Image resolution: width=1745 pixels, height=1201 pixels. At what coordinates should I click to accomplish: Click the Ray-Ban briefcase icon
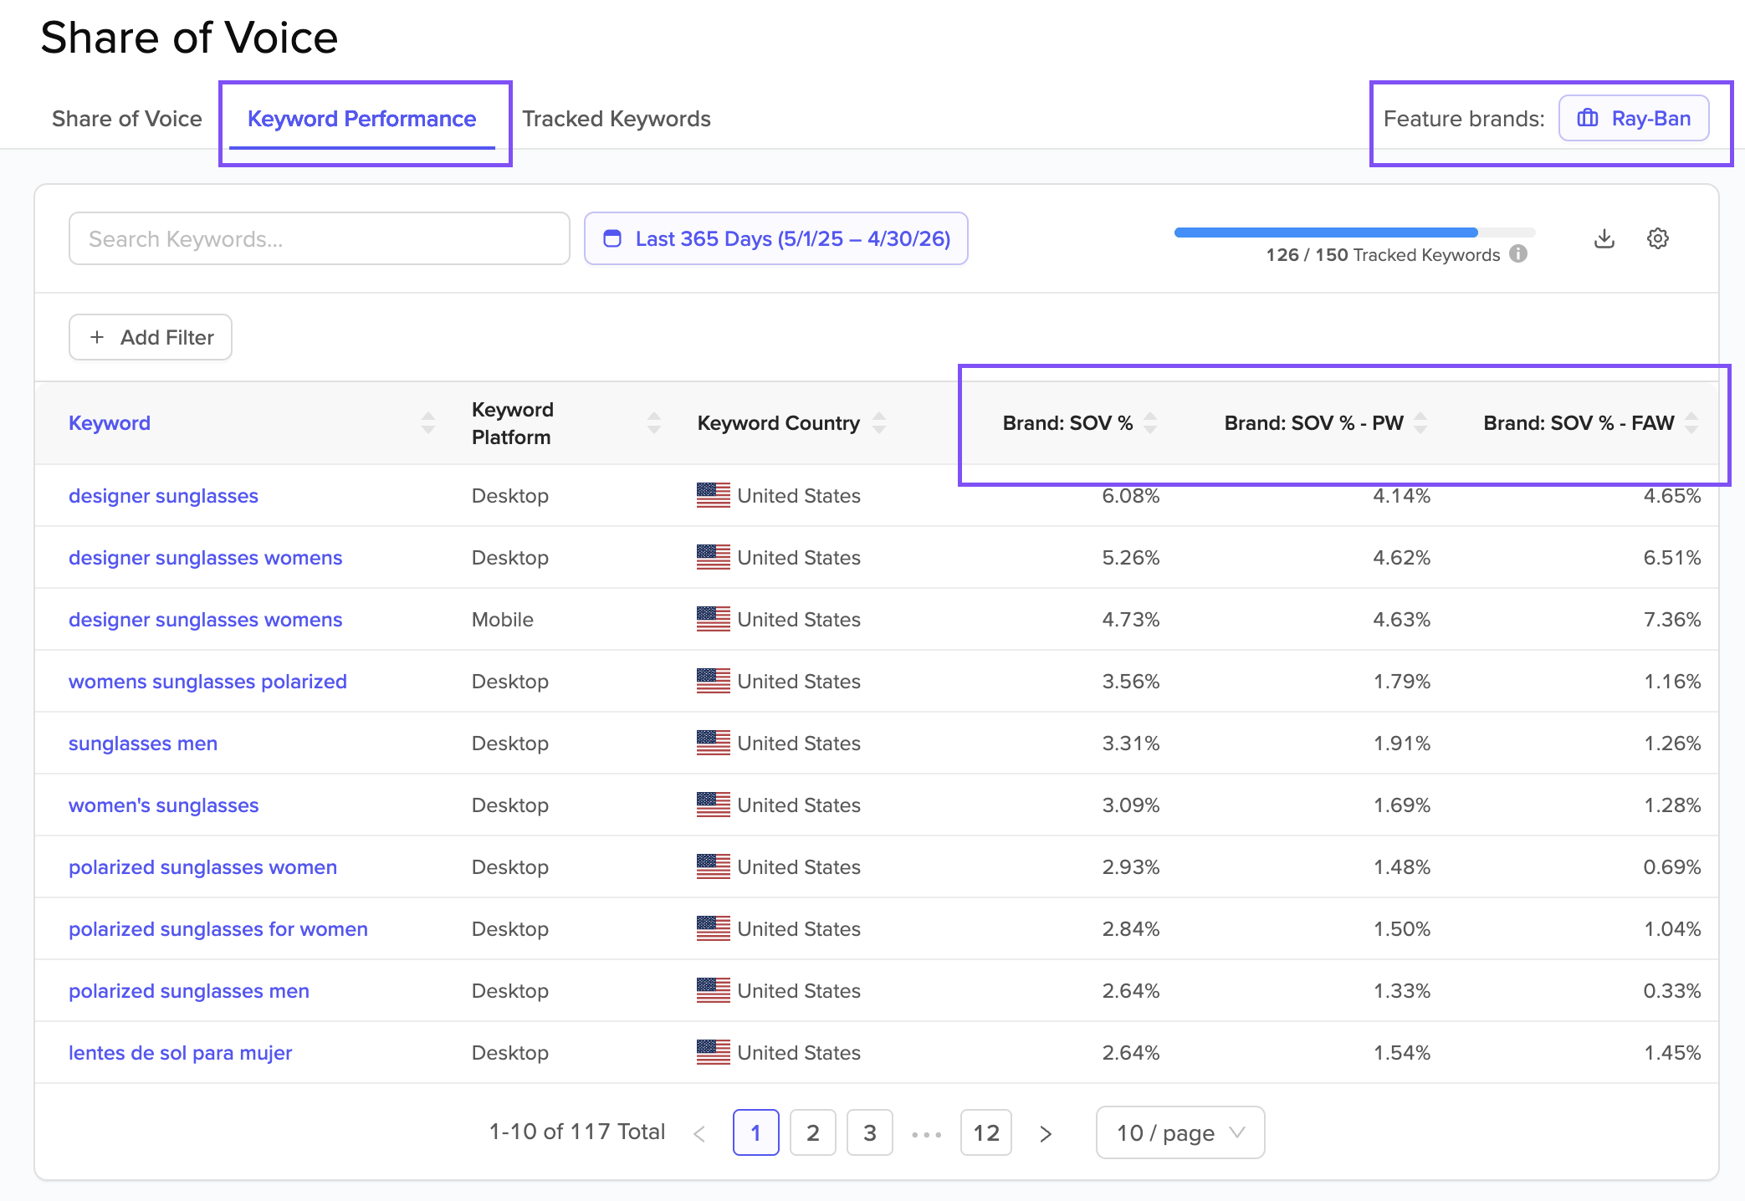coord(1587,119)
